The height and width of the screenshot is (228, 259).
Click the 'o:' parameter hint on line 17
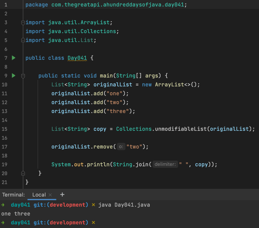point(121,147)
